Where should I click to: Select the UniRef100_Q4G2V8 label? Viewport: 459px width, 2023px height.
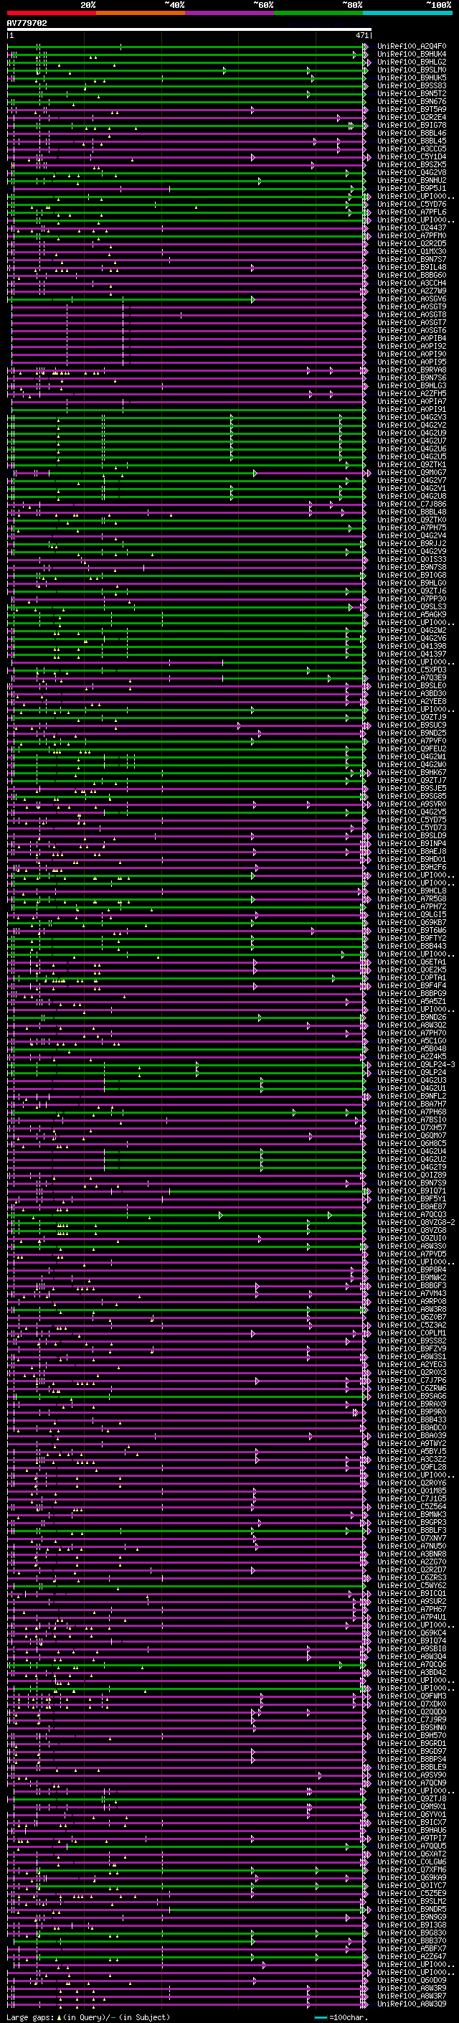[x=412, y=173]
